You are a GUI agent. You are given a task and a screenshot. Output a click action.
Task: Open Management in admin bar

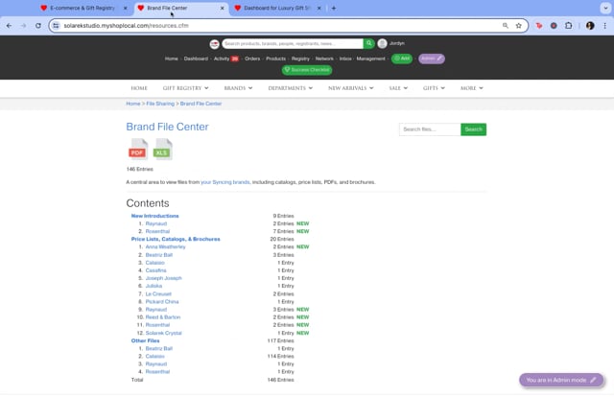(x=370, y=58)
